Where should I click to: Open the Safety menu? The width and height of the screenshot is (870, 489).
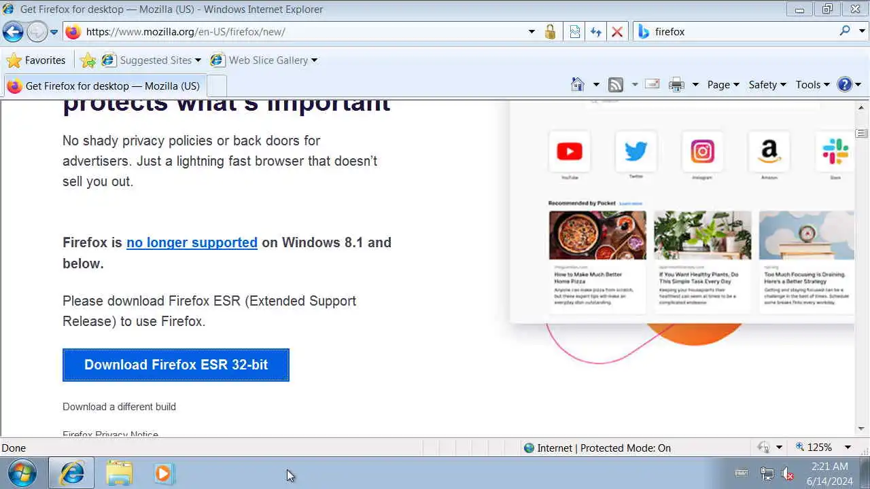(x=767, y=84)
